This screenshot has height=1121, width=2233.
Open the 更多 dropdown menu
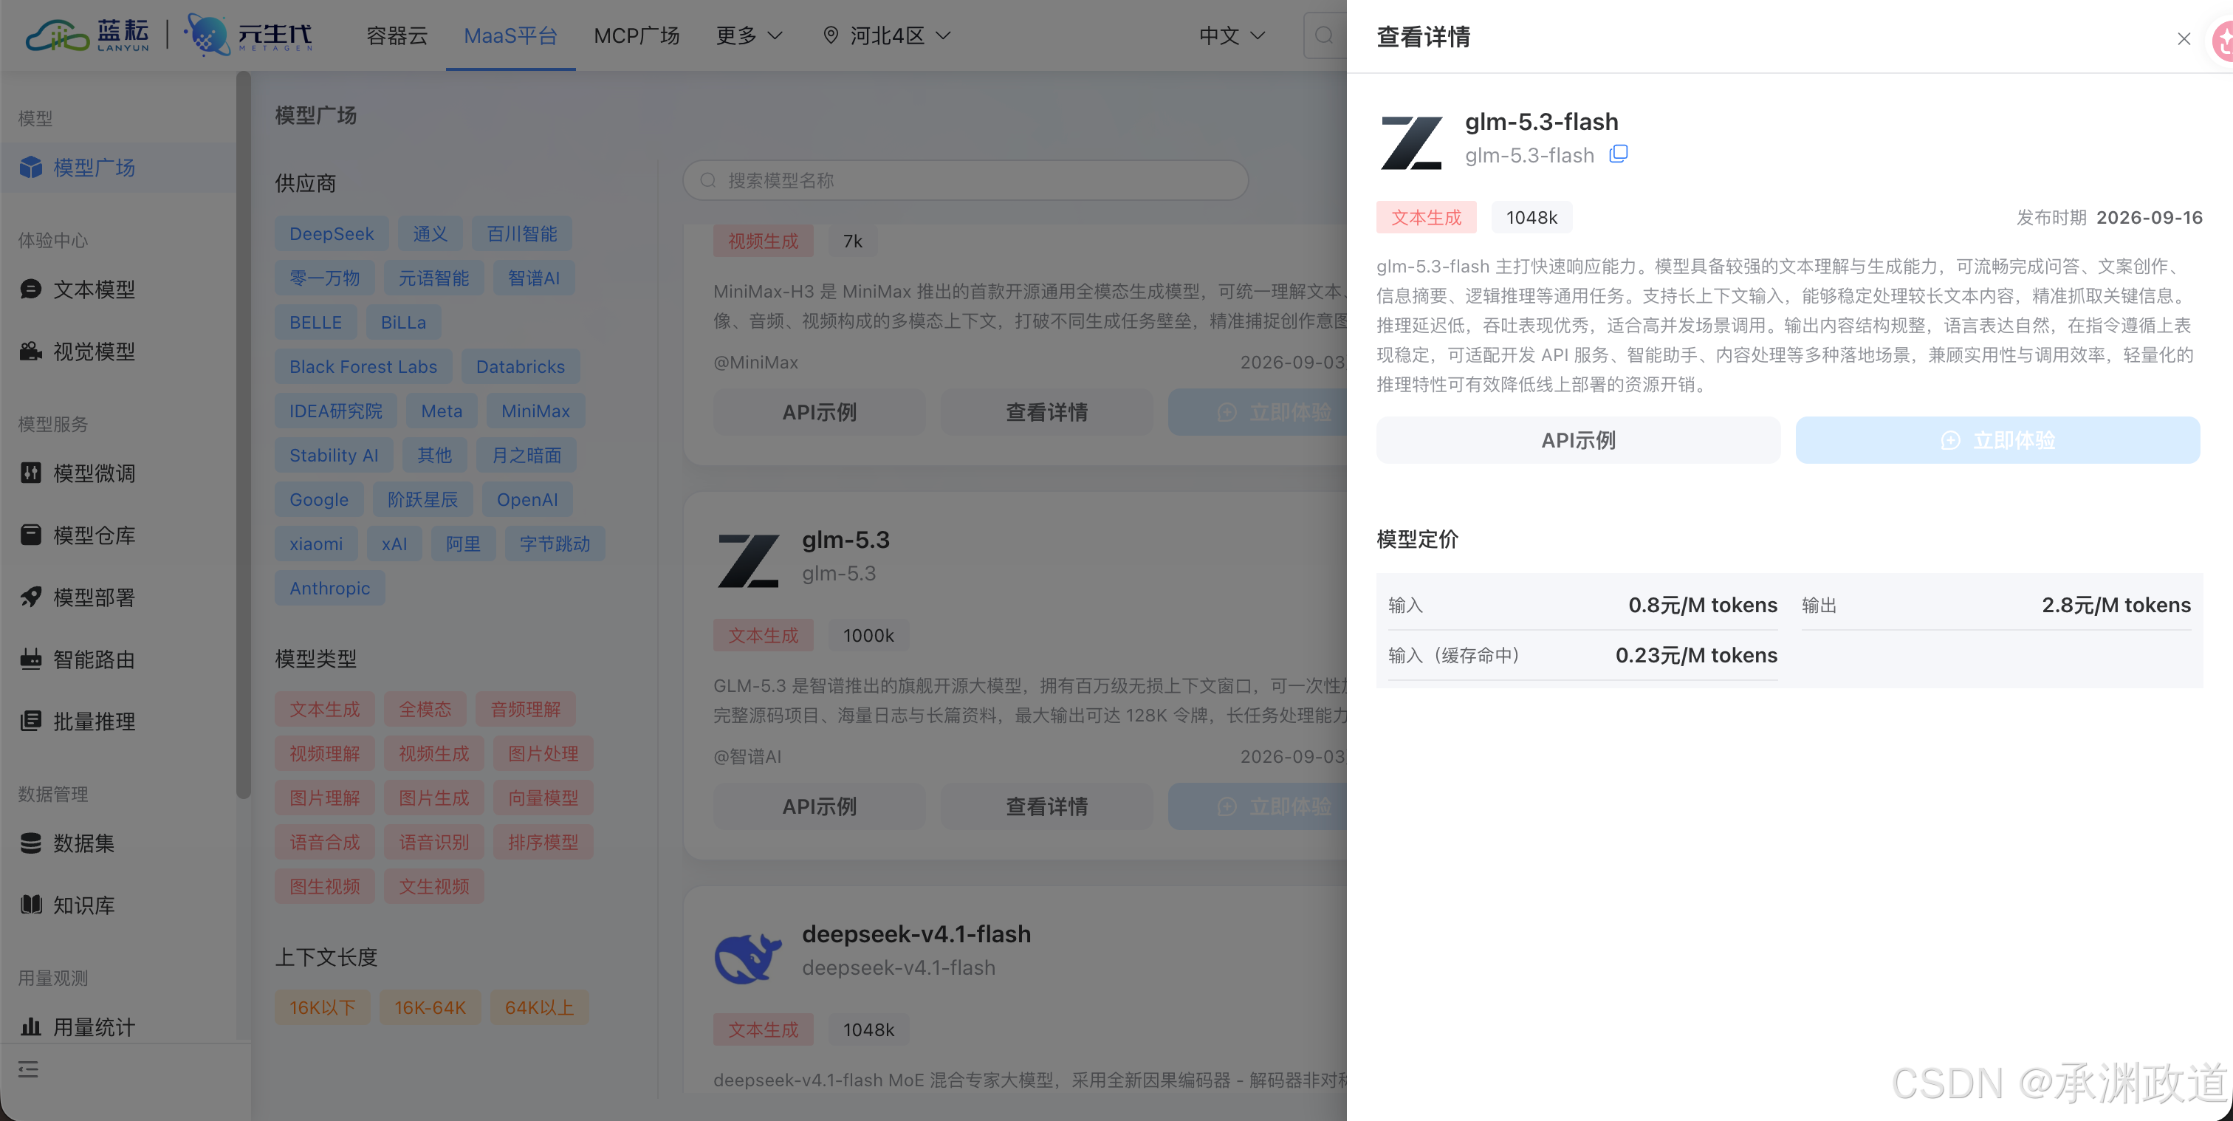750,35
